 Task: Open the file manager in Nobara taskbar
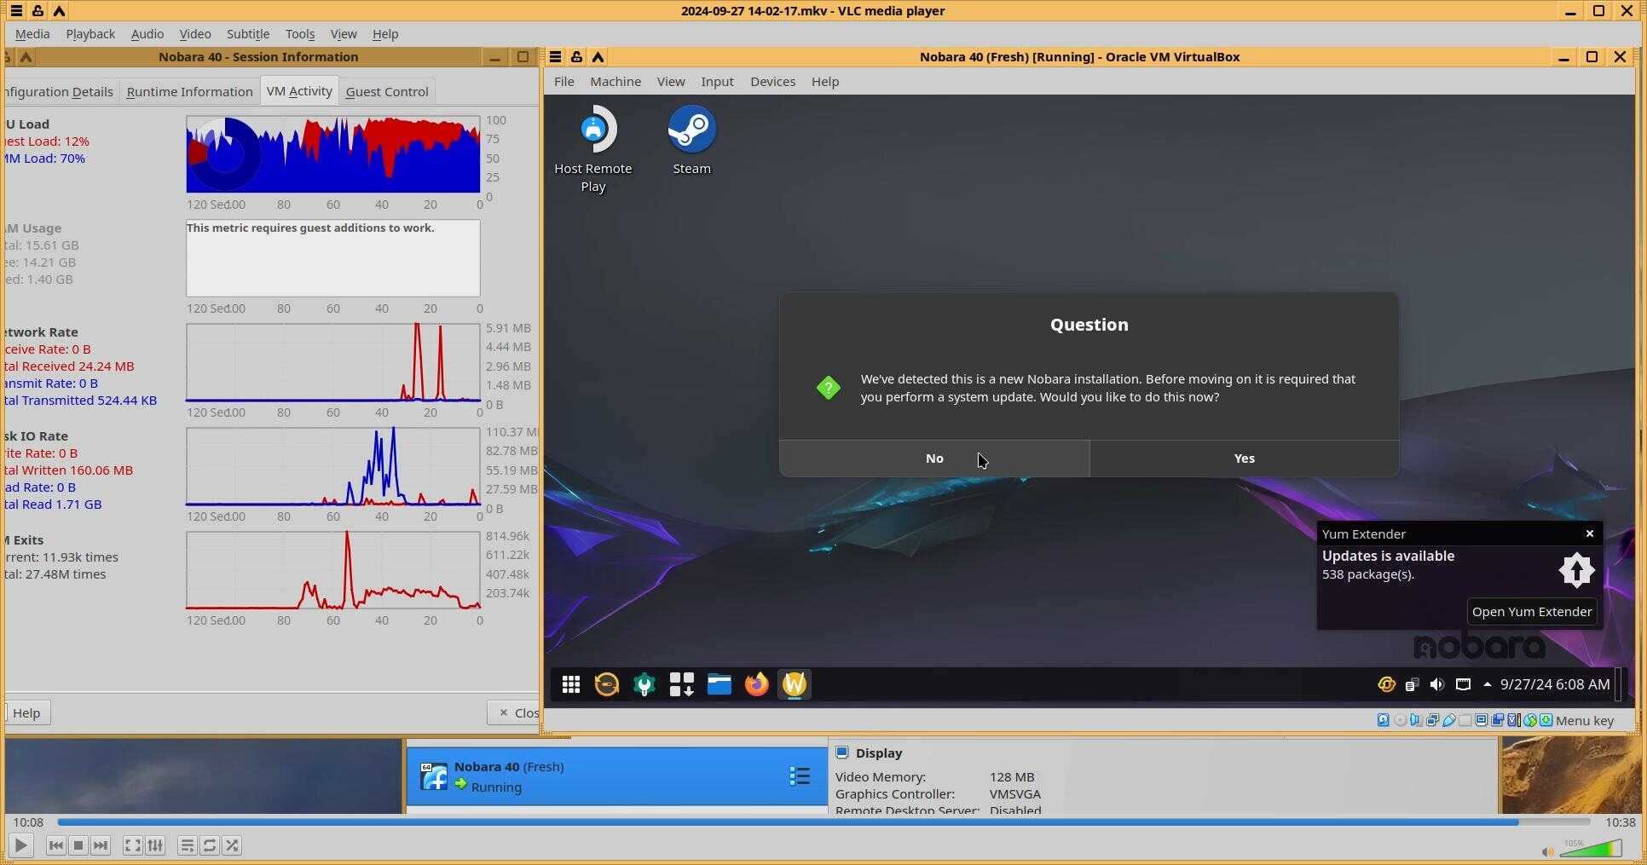coord(719,684)
